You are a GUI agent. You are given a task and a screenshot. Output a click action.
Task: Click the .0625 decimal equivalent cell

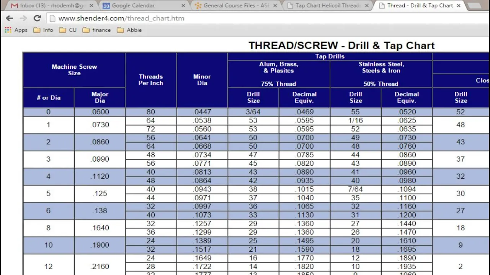pos(407,121)
